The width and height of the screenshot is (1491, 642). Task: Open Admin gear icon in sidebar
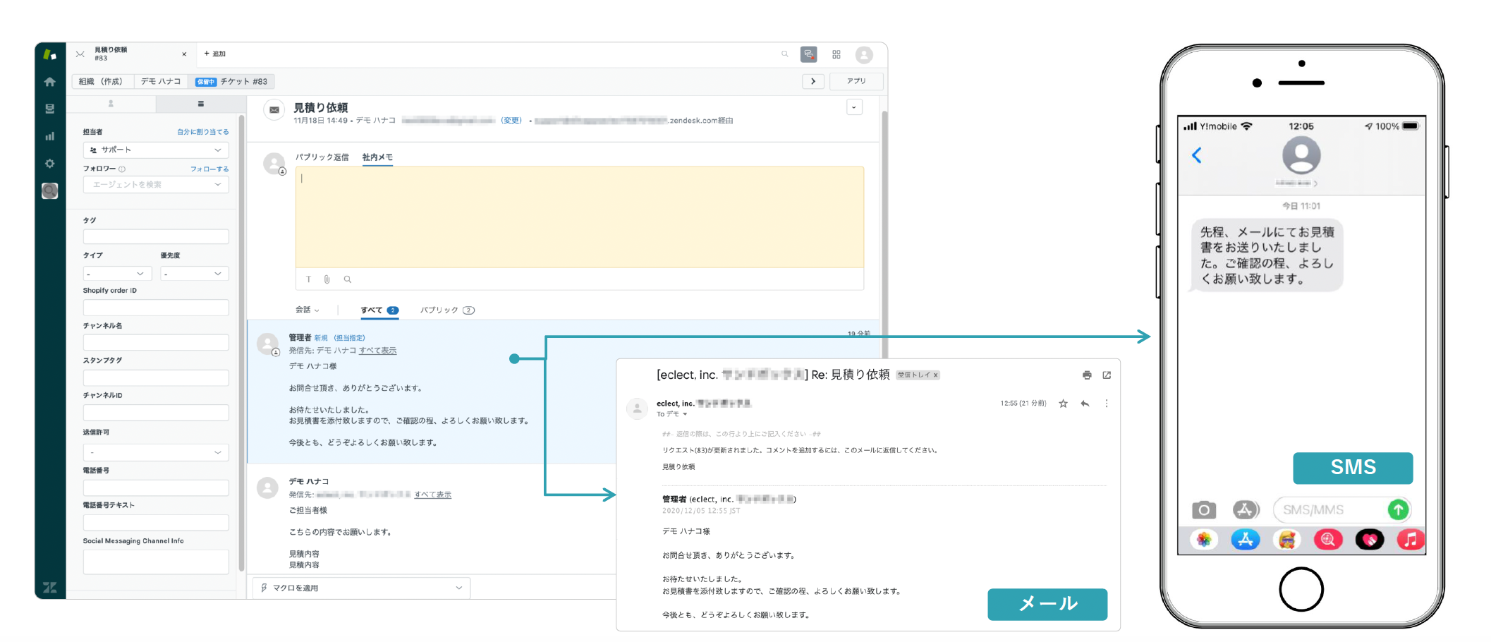49,164
